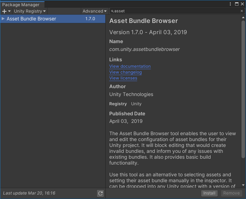Select Asset Bundle Browser in package list

(53, 19)
